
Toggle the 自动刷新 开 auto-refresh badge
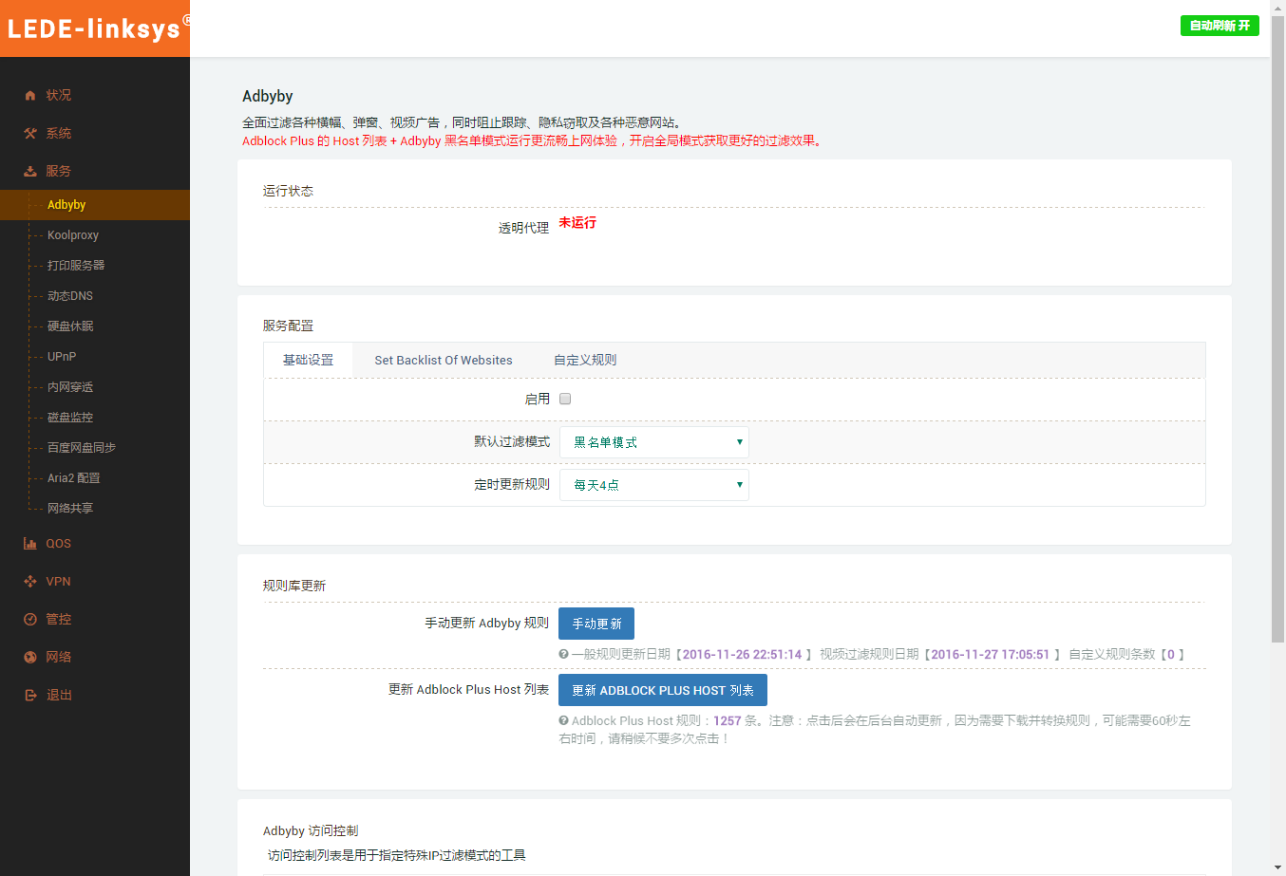coord(1220,26)
